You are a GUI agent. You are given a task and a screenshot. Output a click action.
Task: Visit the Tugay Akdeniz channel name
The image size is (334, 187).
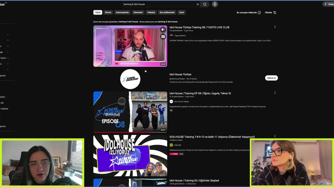tap(180, 36)
